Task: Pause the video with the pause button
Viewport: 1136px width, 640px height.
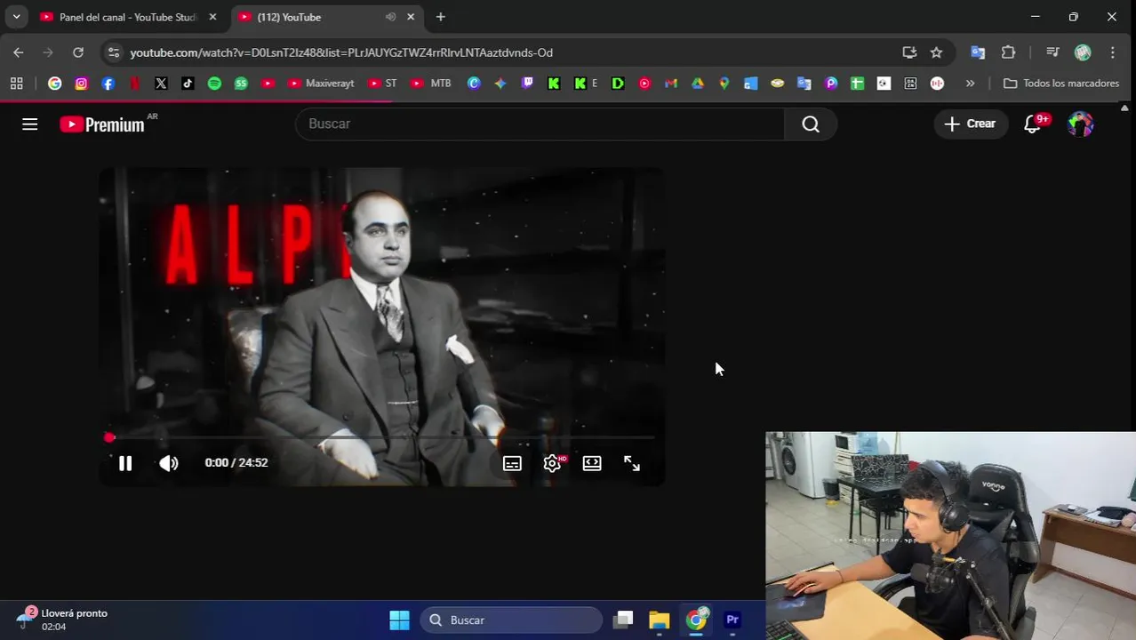Action: (125, 463)
